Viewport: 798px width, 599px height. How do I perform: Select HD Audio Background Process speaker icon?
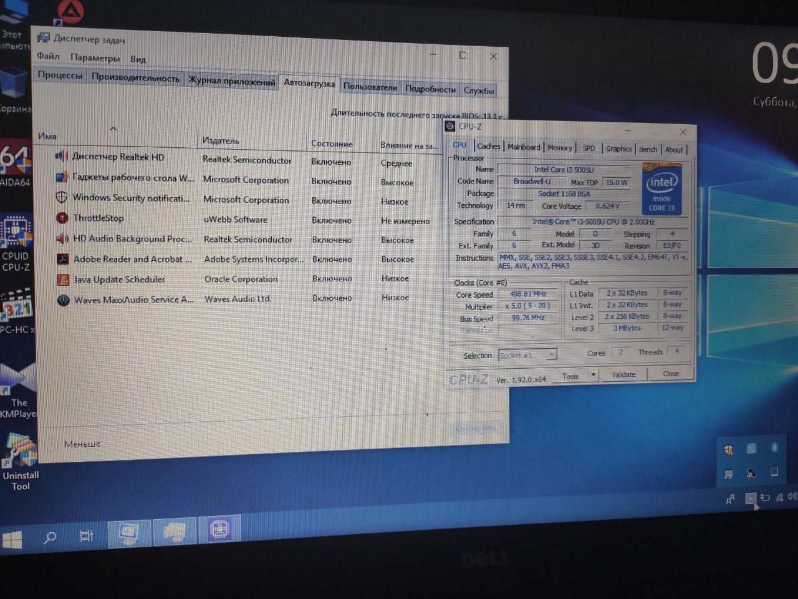tap(62, 238)
